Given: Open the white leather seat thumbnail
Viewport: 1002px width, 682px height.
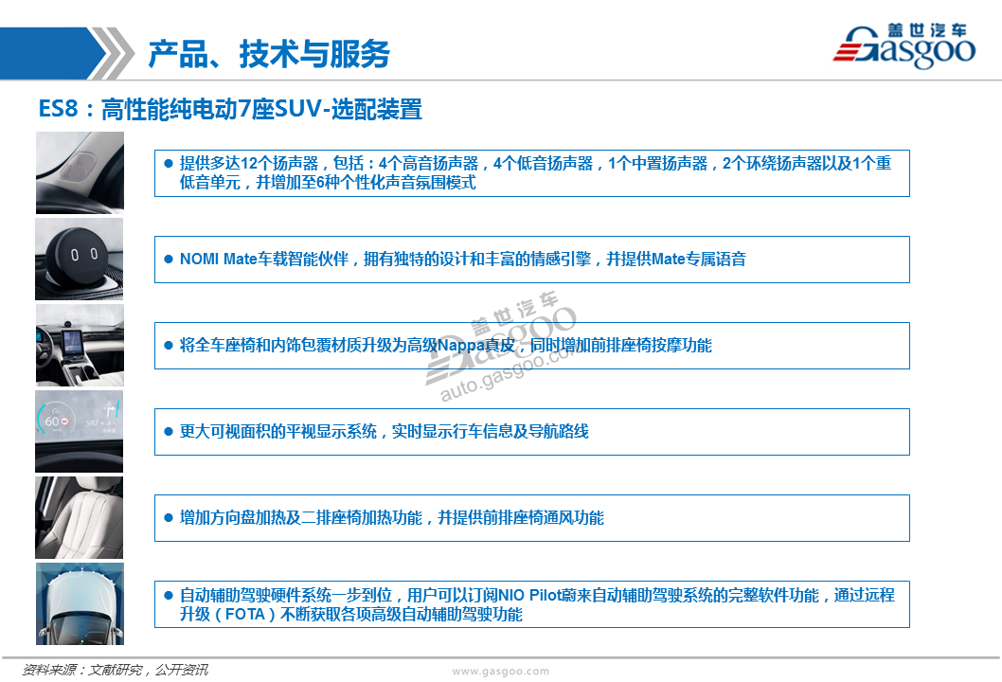Looking at the screenshot, I should click(80, 518).
